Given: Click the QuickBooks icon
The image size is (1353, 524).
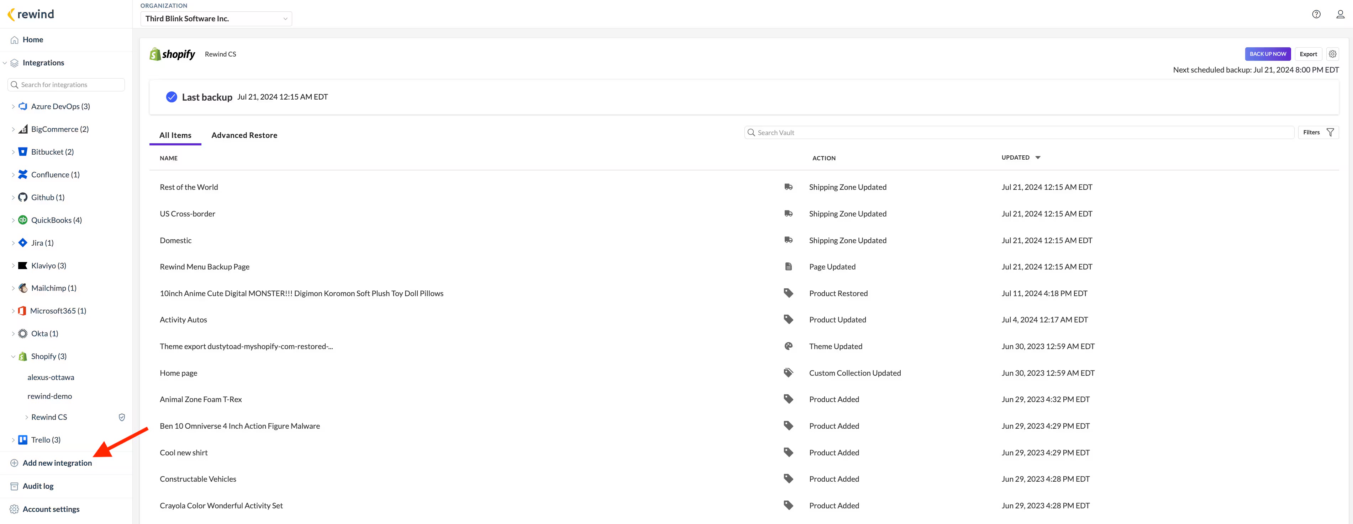Looking at the screenshot, I should click(x=22, y=220).
